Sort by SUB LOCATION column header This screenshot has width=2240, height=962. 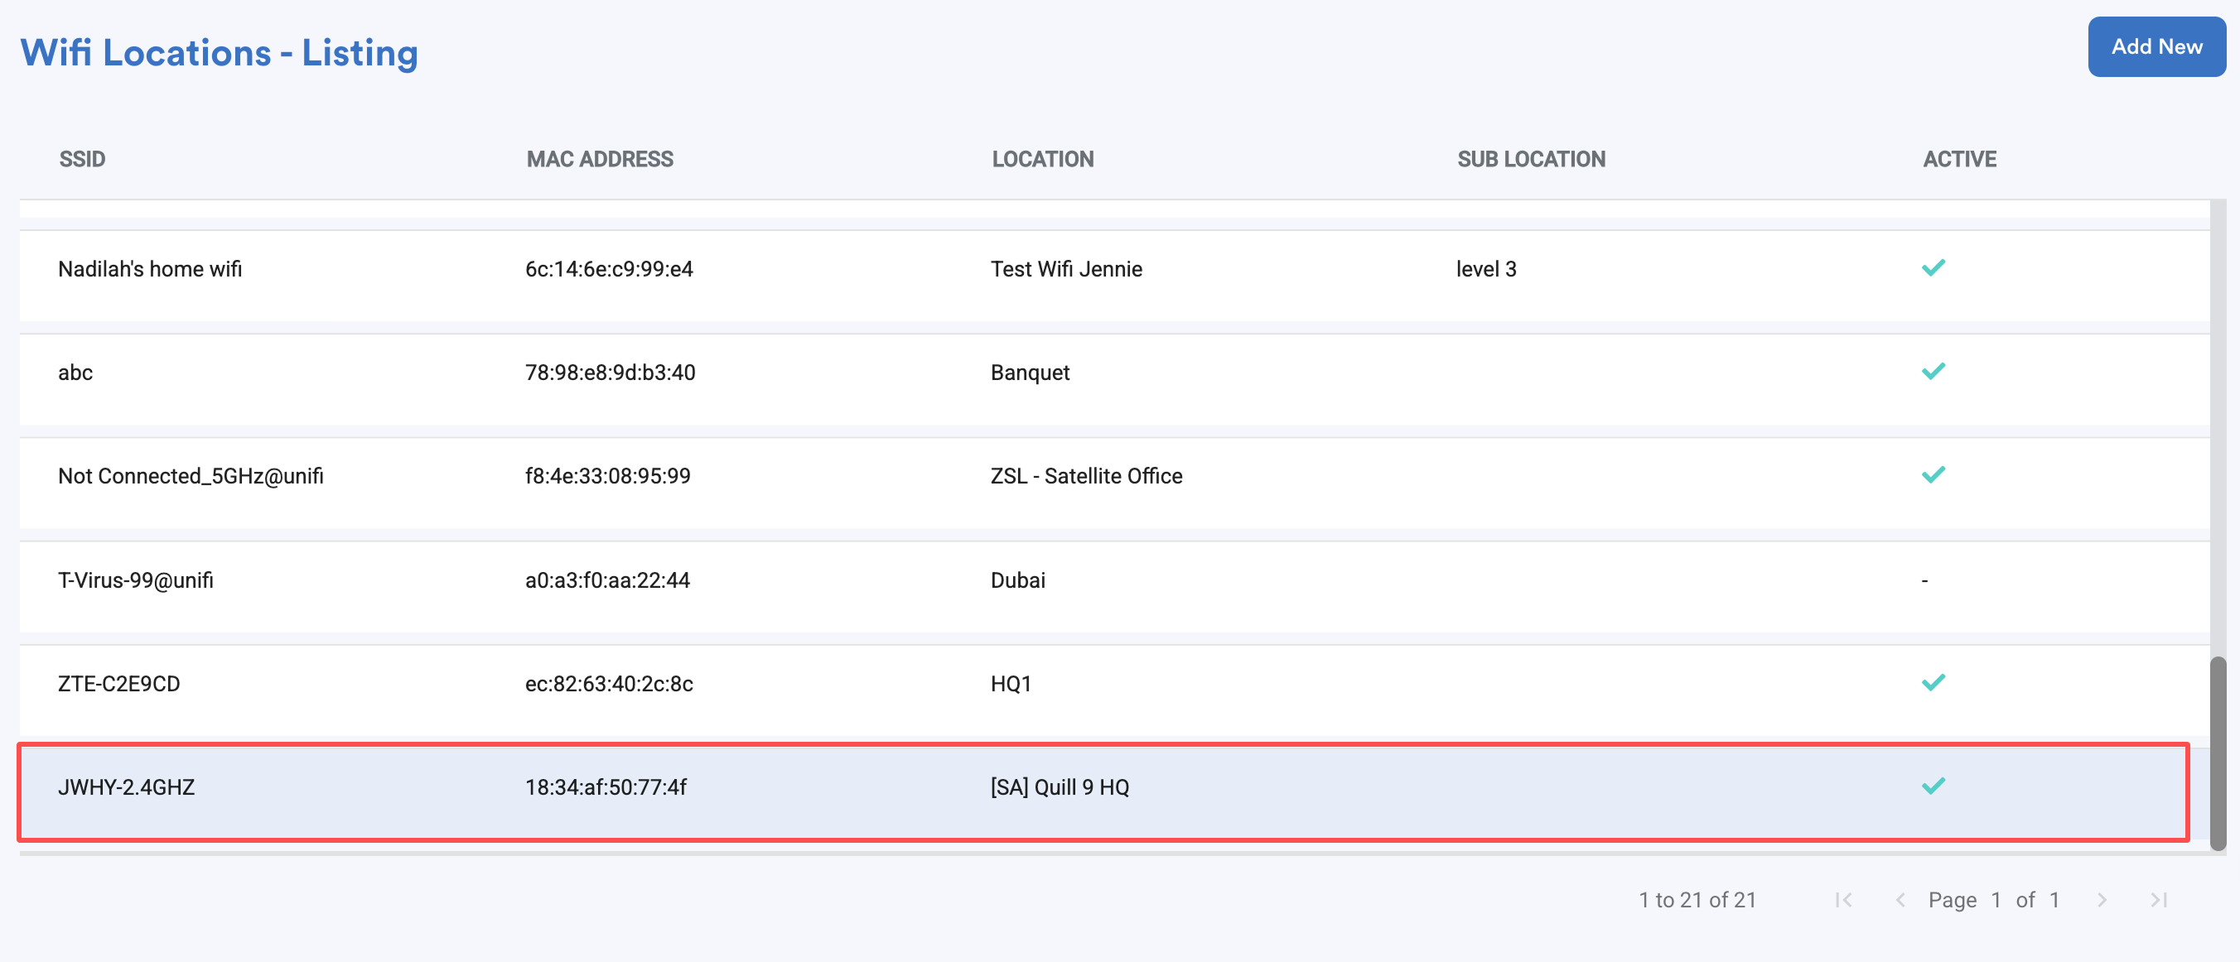pos(1530,159)
